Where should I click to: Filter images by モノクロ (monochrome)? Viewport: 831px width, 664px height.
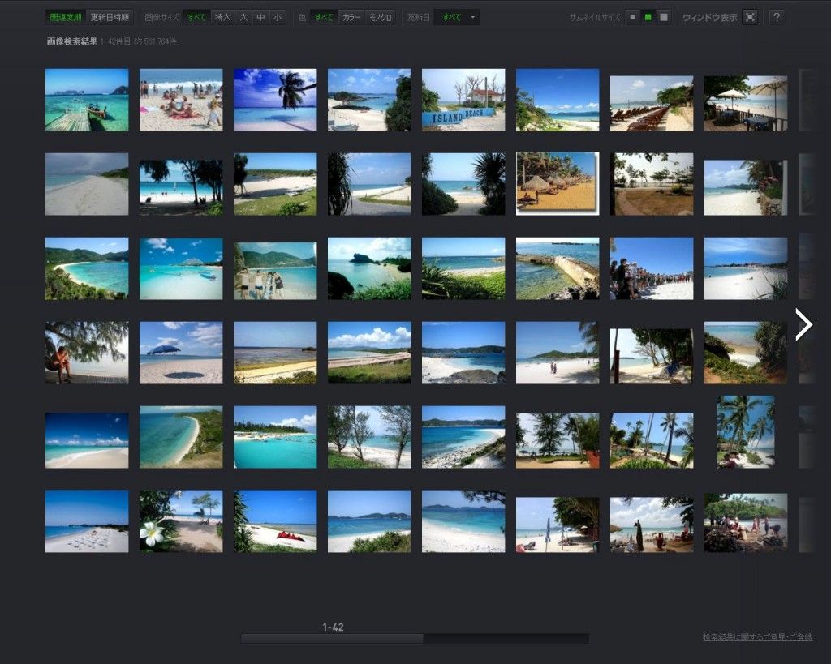point(381,18)
